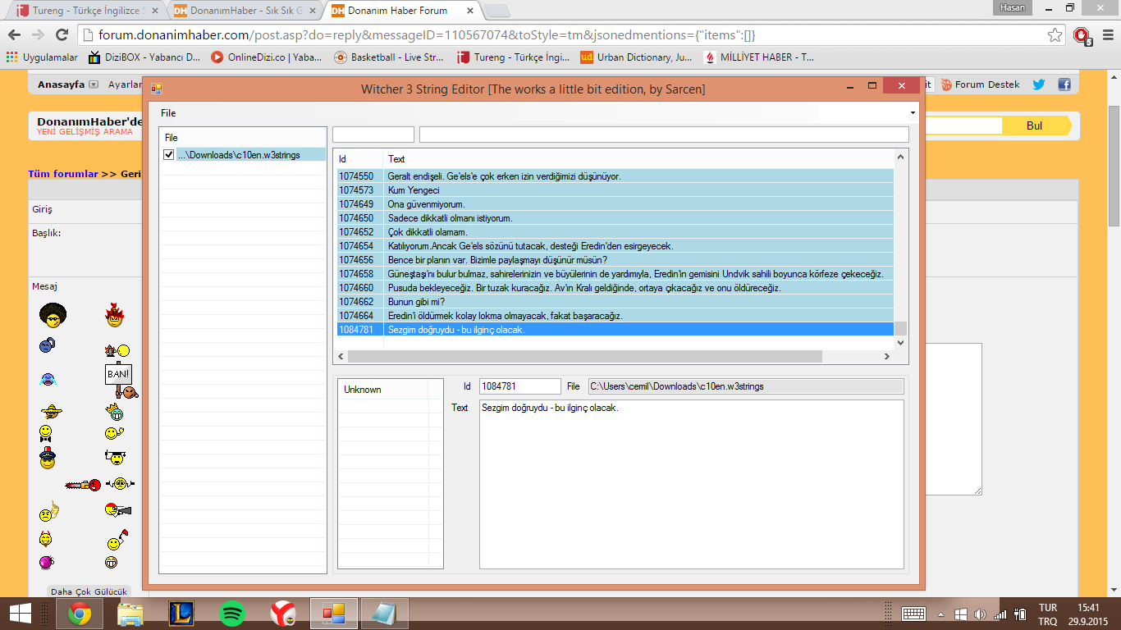
Task: Toggle the c10en.w3strings file checkbox
Action: [169, 155]
